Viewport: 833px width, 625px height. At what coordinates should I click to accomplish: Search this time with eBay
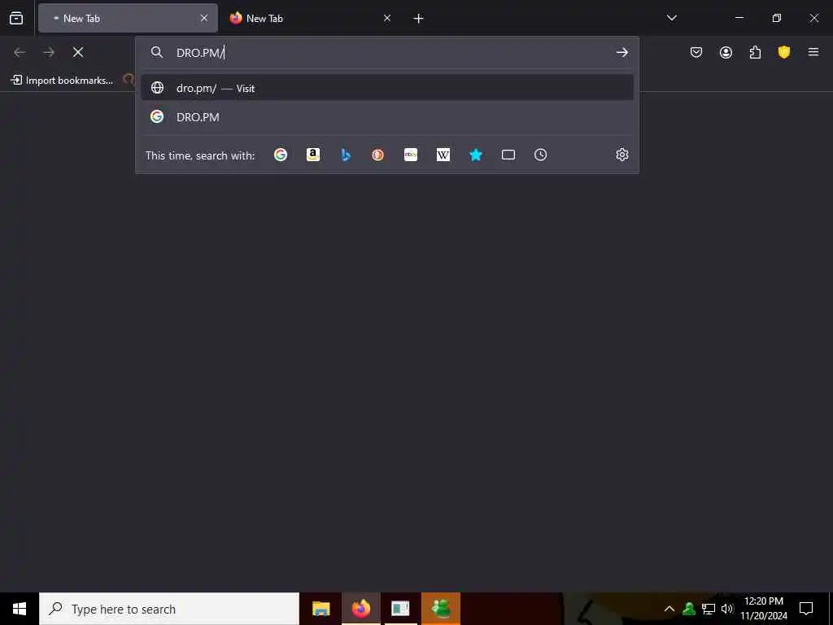click(411, 155)
